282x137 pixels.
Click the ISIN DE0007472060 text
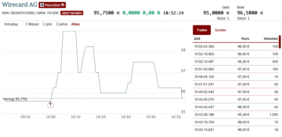pyautogui.click(x=18, y=13)
